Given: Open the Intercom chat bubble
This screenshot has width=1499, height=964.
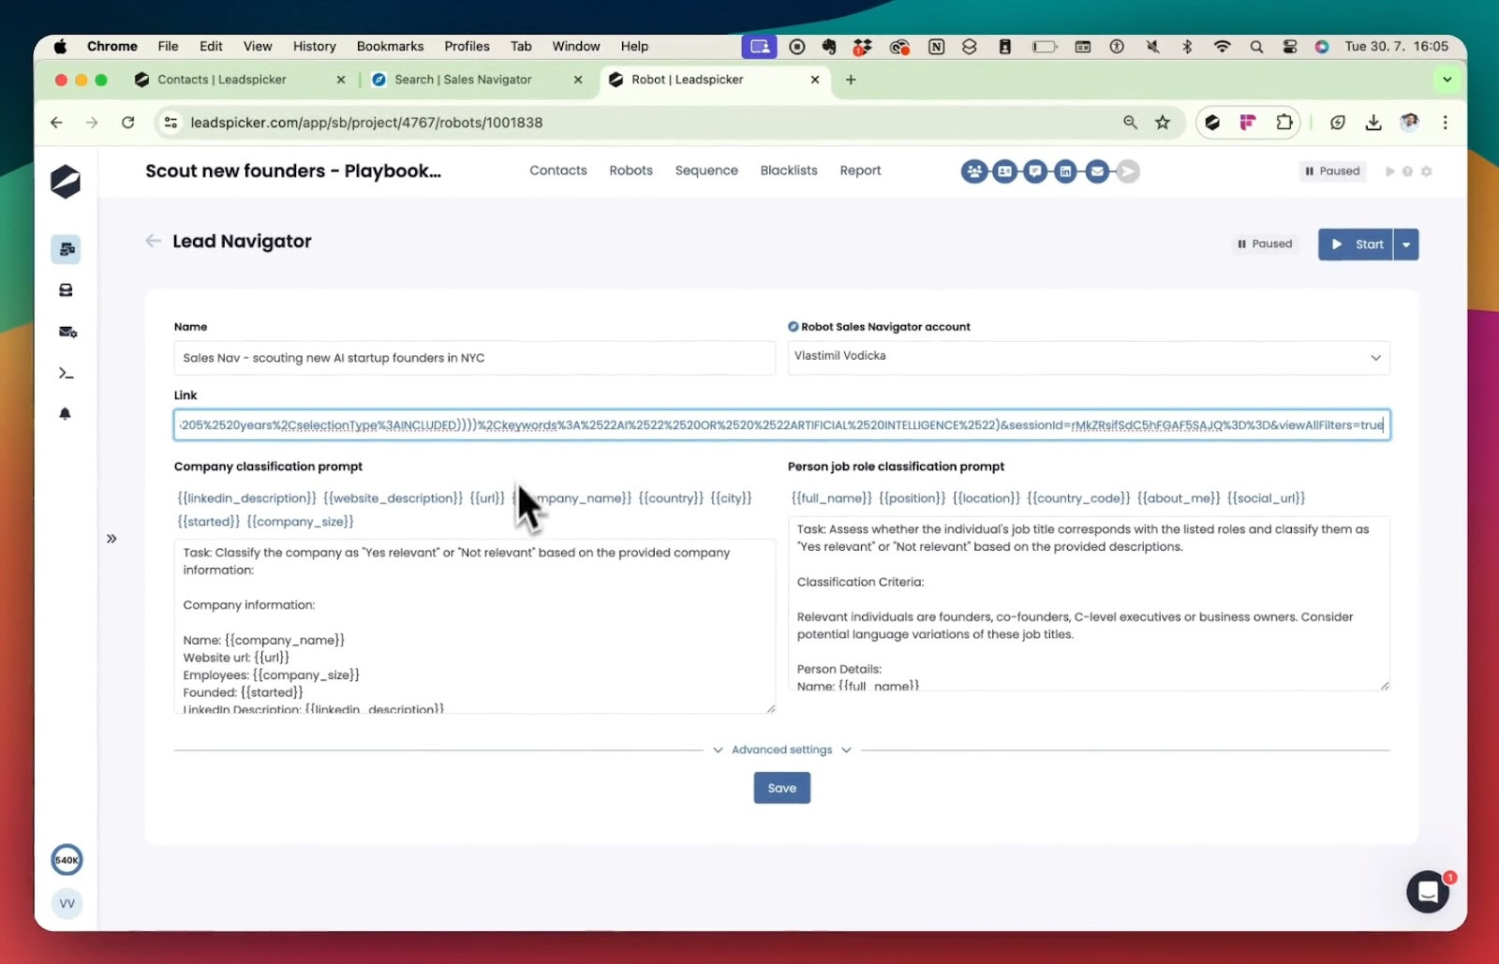Looking at the screenshot, I should pos(1427,891).
